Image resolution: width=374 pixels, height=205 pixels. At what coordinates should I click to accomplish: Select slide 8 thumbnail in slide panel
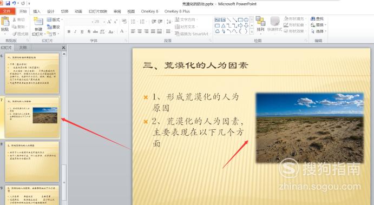coord(32,162)
